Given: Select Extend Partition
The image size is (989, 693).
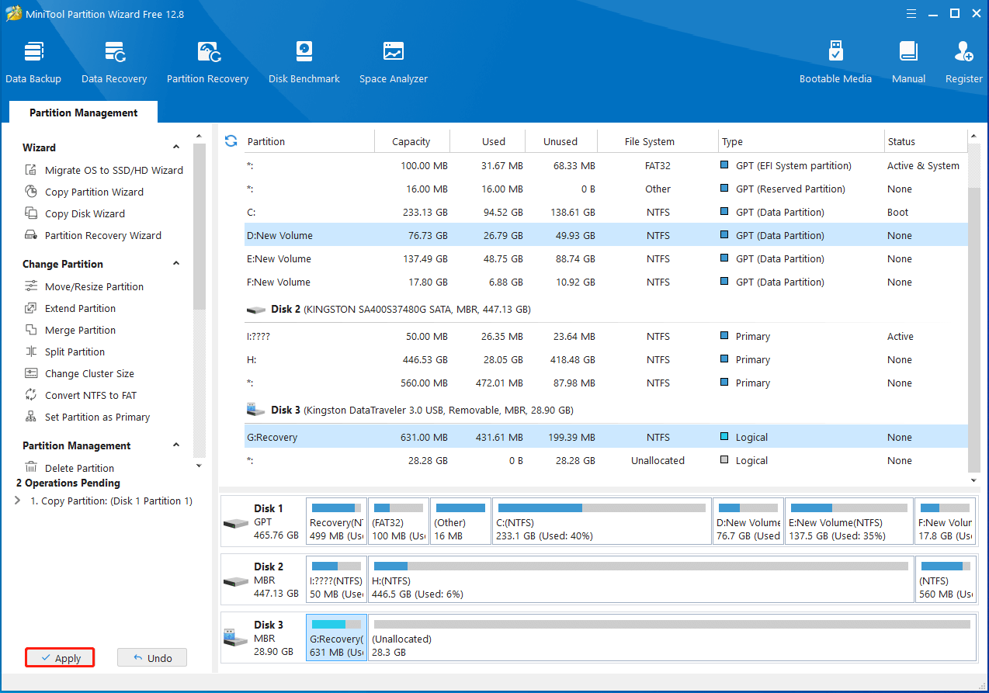Looking at the screenshot, I should (x=71, y=308).
